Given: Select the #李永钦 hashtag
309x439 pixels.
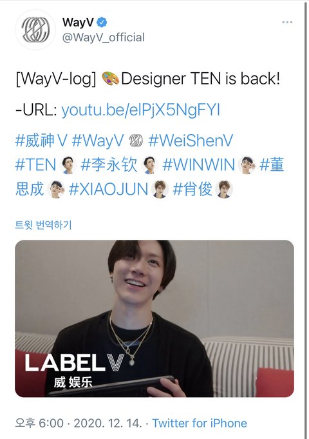Looking at the screenshot, I should [x=109, y=164].
